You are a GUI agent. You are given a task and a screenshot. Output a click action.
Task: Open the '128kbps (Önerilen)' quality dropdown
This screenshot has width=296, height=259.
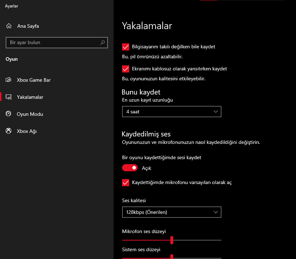coord(171,212)
